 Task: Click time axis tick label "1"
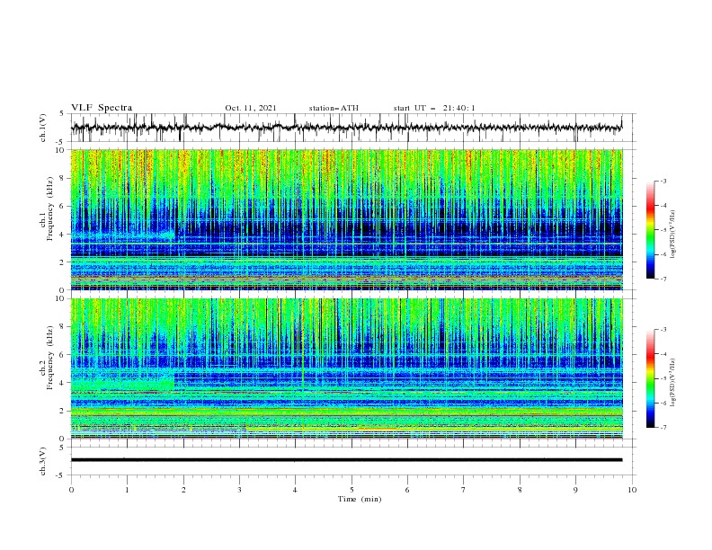(127, 490)
